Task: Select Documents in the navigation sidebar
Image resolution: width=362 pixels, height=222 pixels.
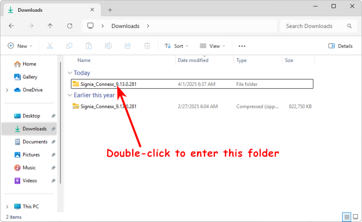Action: click(x=35, y=142)
